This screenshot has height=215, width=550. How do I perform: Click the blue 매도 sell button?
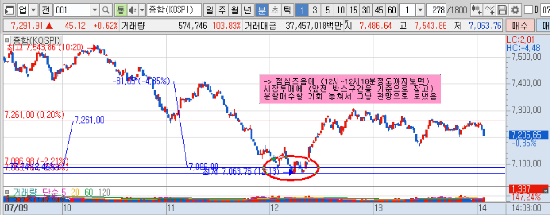pos(543,26)
